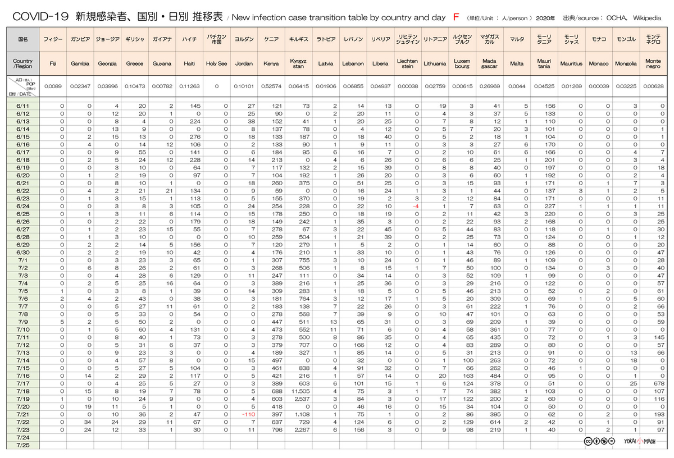Select the Montenegro column header

click(653, 64)
